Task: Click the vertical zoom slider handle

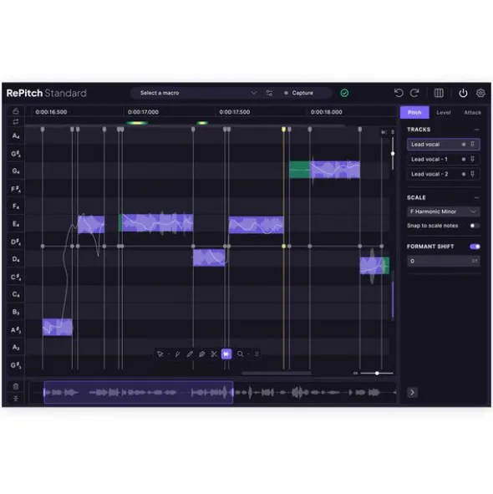Action: click(x=393, y=154)
